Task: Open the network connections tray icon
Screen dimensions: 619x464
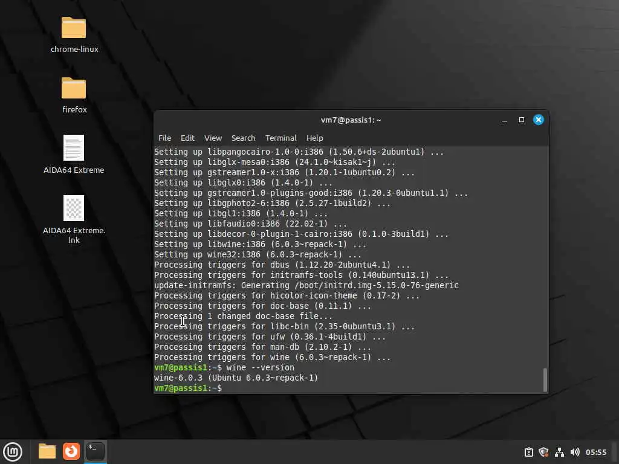Action: 559,452
